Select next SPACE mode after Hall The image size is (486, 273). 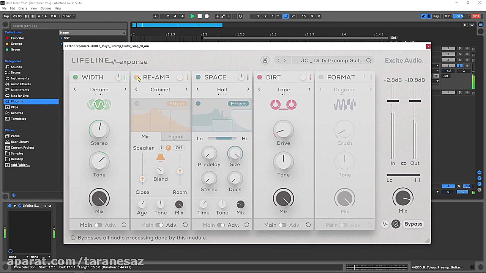click(x=248, y=89)
